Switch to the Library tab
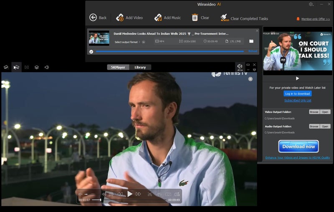The height and width of the screenshot is (212, 334). coord(140,67)
